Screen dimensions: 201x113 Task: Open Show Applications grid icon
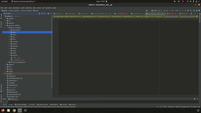pyautogui.click(x=198, y=110)
